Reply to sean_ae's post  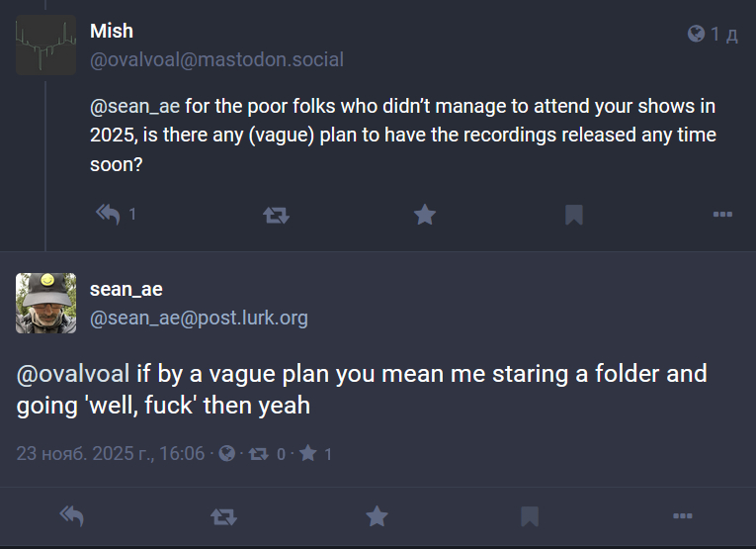(x=70, y=515)
